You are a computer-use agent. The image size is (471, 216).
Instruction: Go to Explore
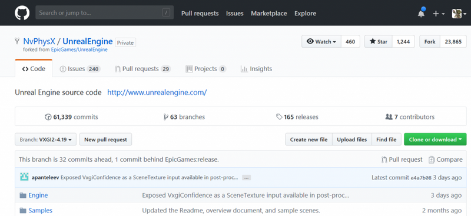tap(305, 13)
